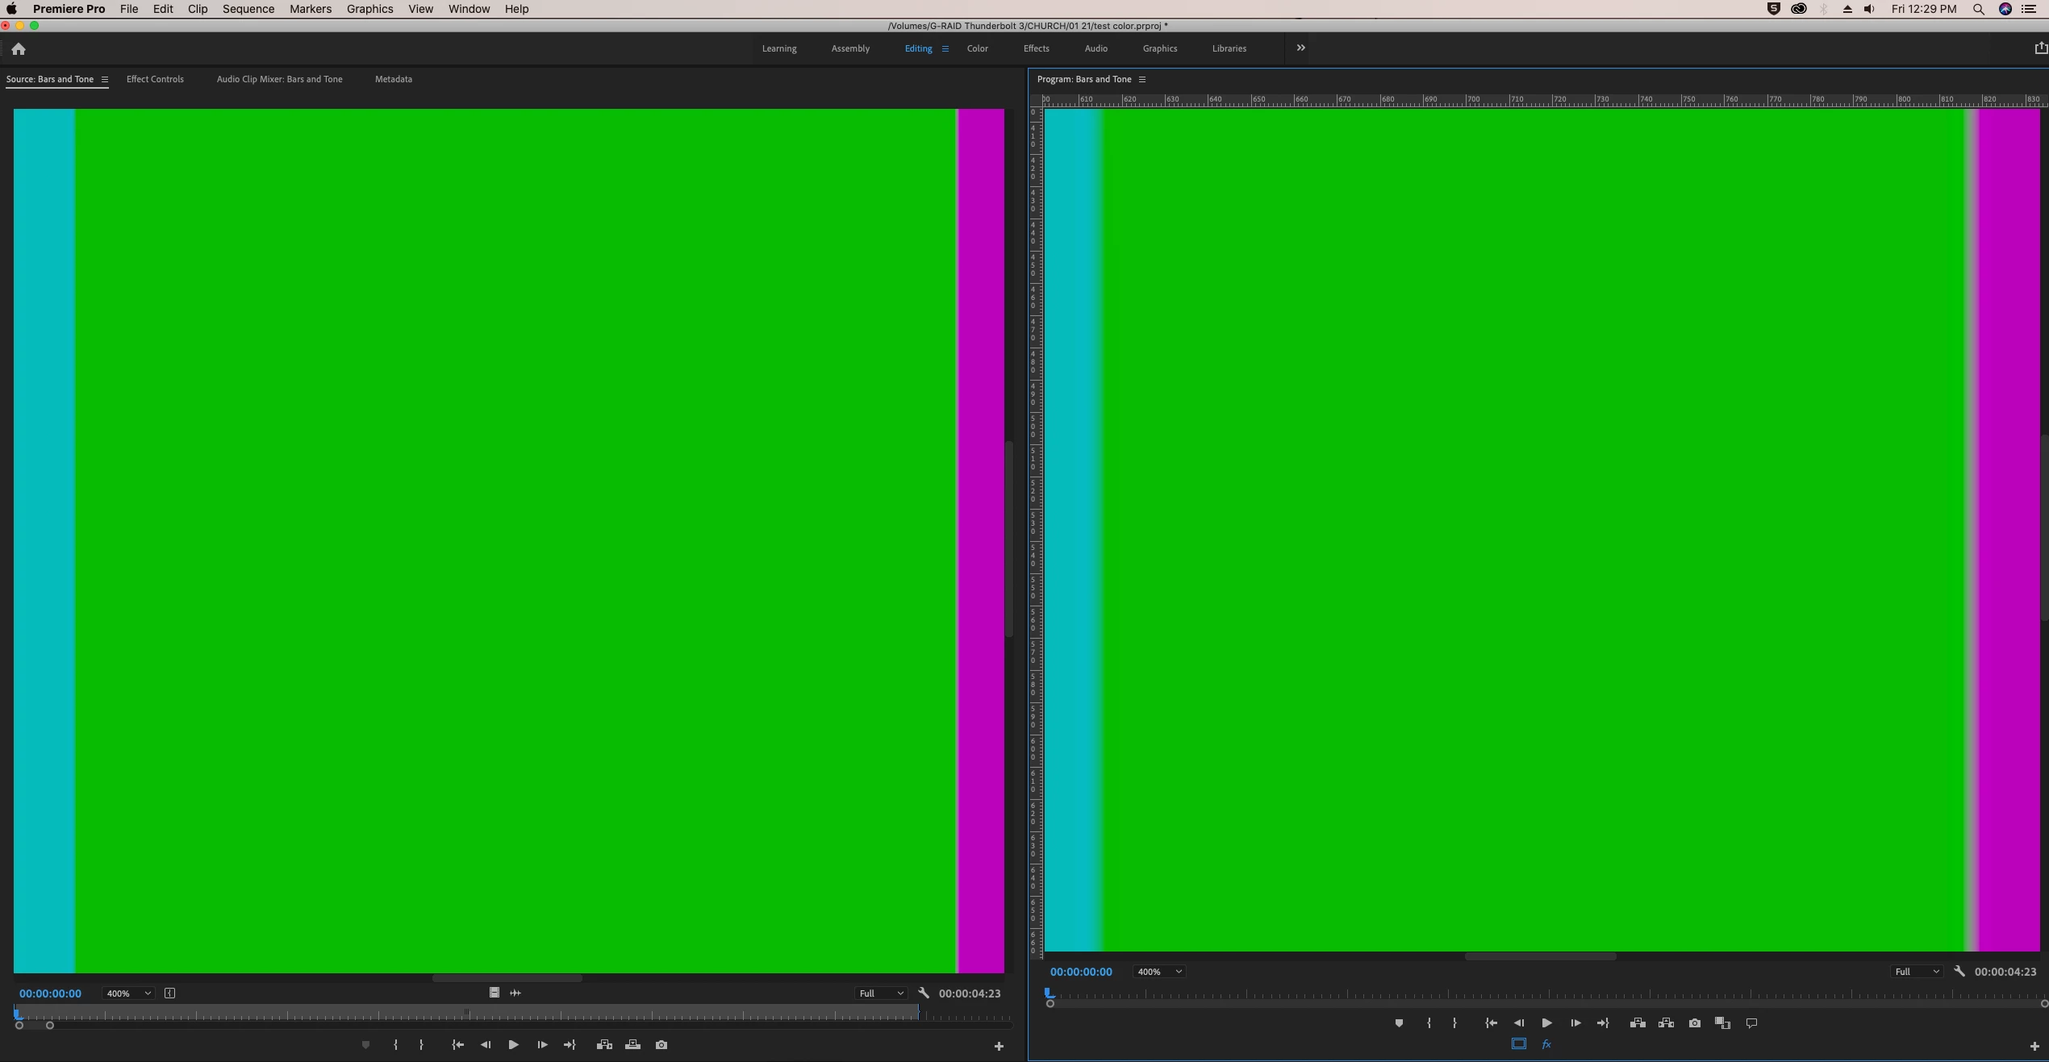Screen dimensions: 2049x1062
Task: Click Export Frame camera in Source monitor
Action: (x=661, y=1045)
